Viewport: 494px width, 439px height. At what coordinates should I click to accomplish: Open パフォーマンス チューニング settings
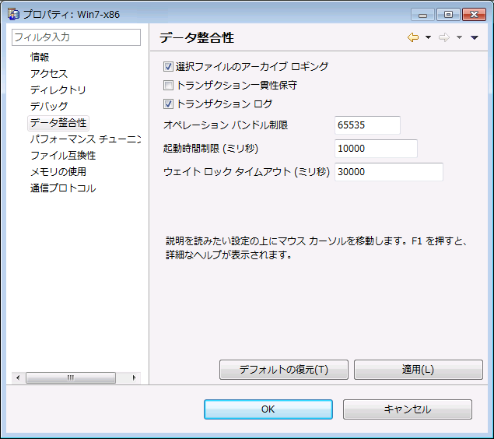86,139
